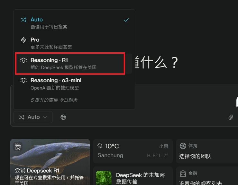Click lightbulb icon next to Reasoning o3-mini
238x185 pixels.
[23, 80]
